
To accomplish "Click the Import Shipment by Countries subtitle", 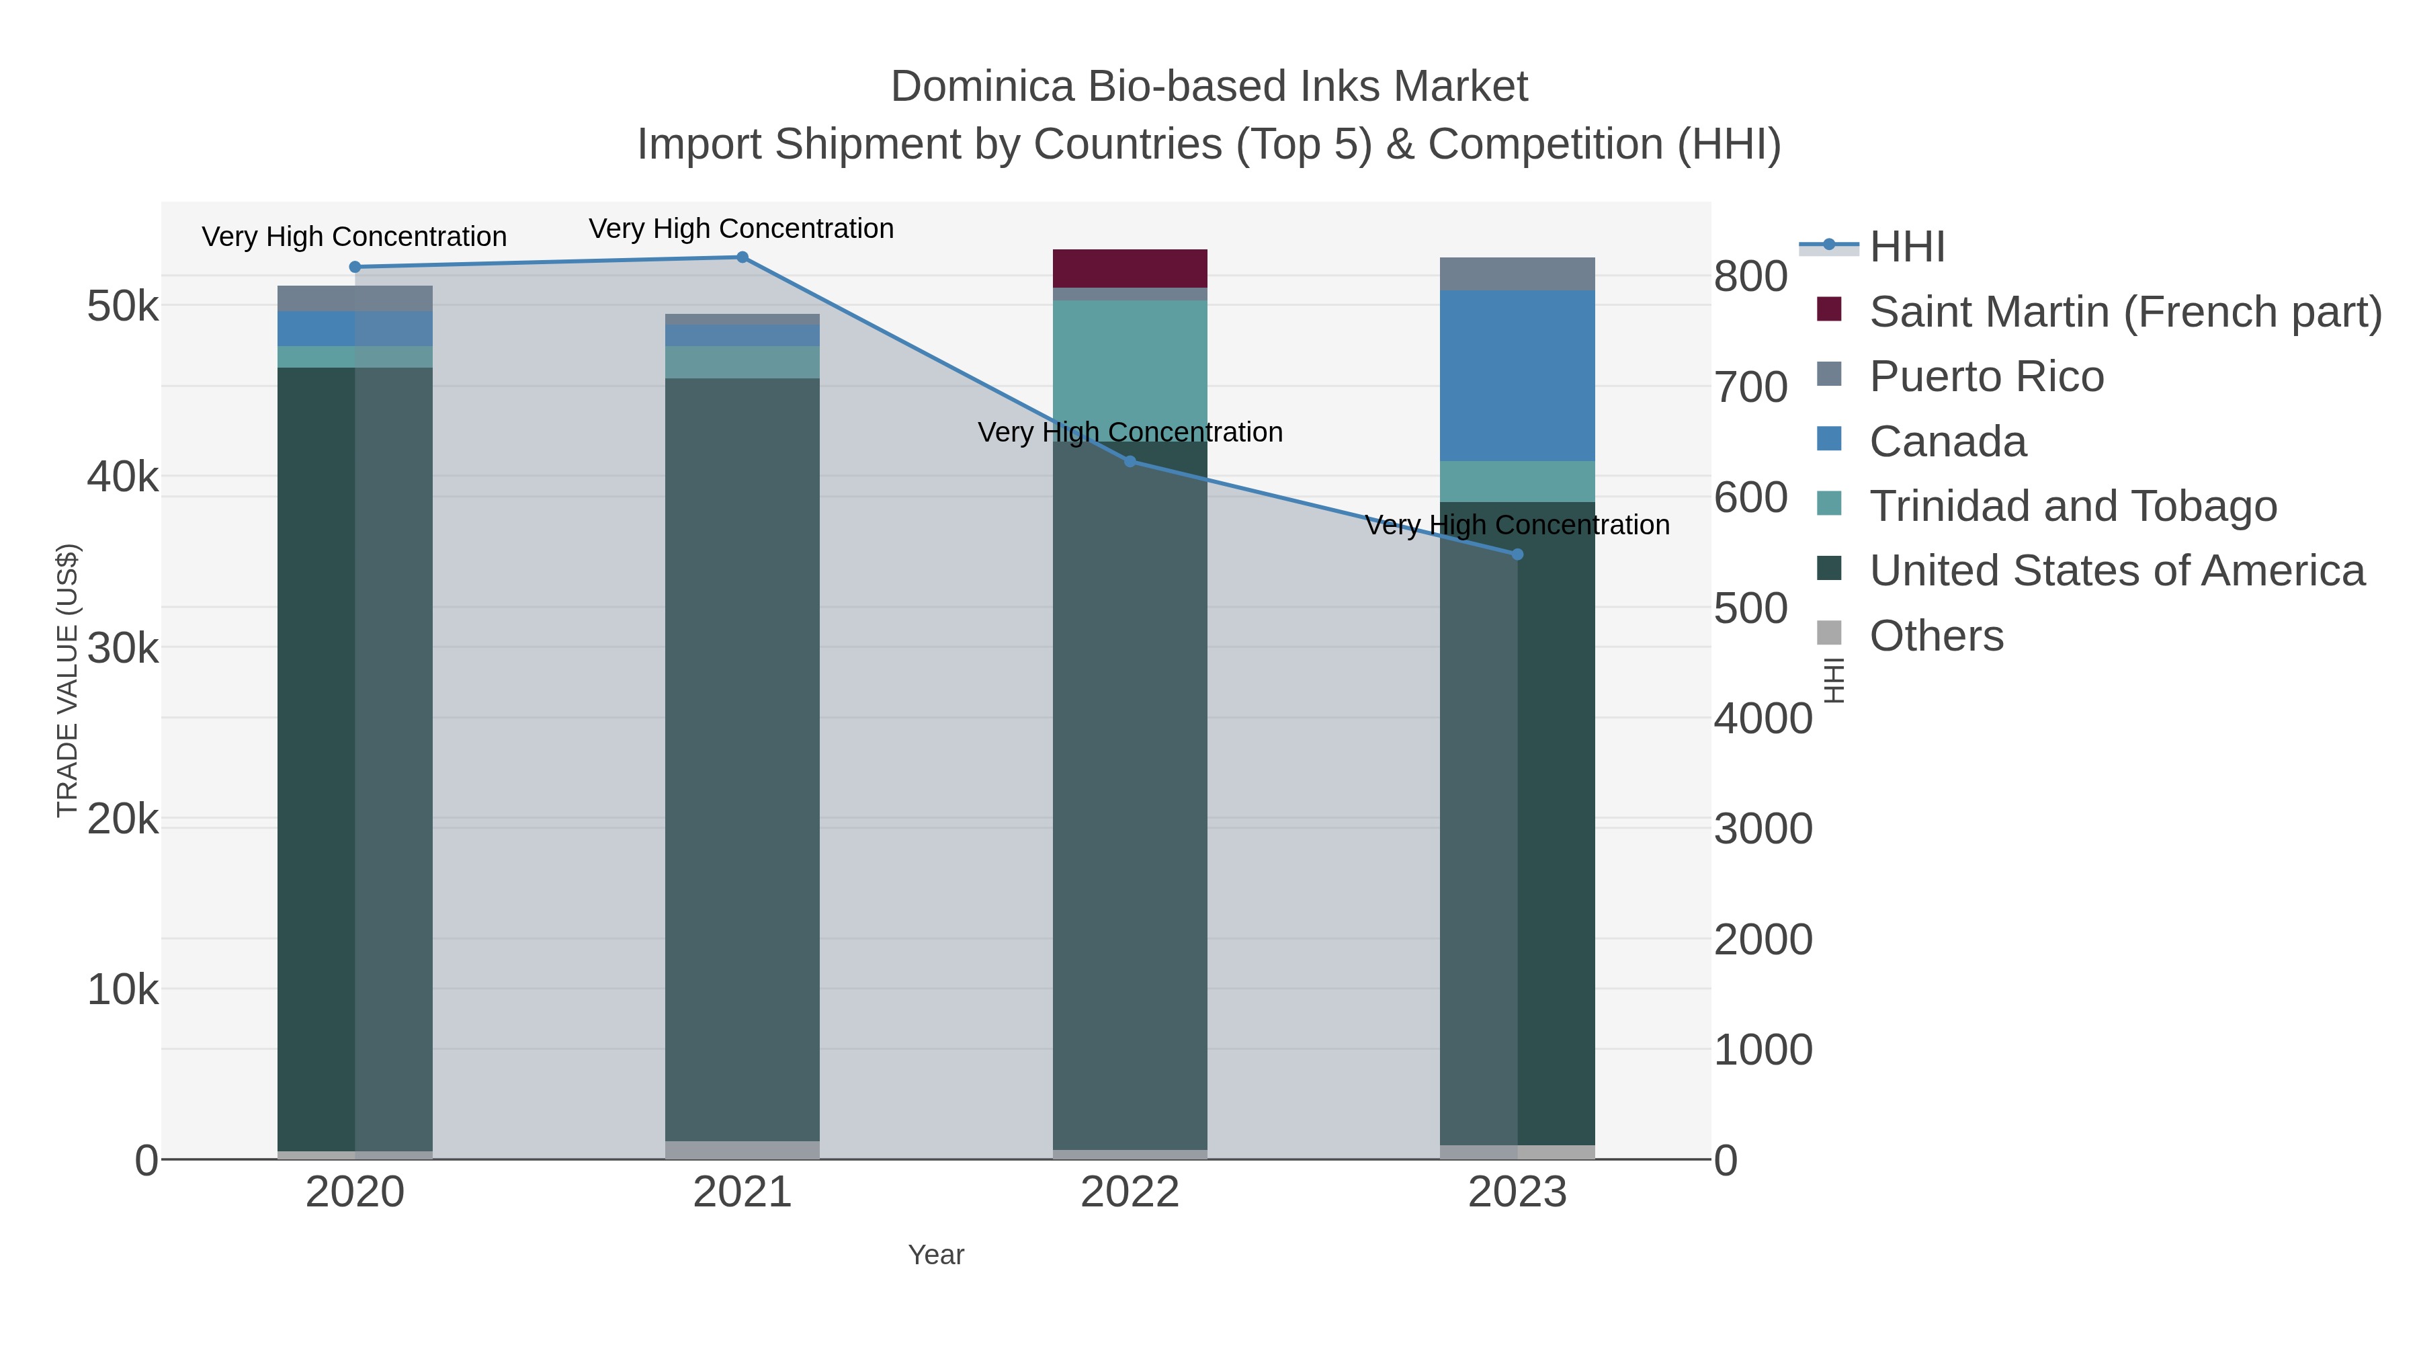I will [1209, 145].
